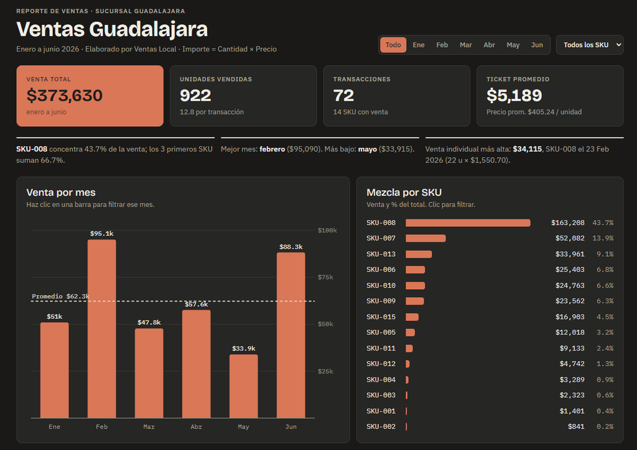The height and width of the screenshot is (450, 637).
Task: Filter by SKU-004 row
Action: click(490, 379)
